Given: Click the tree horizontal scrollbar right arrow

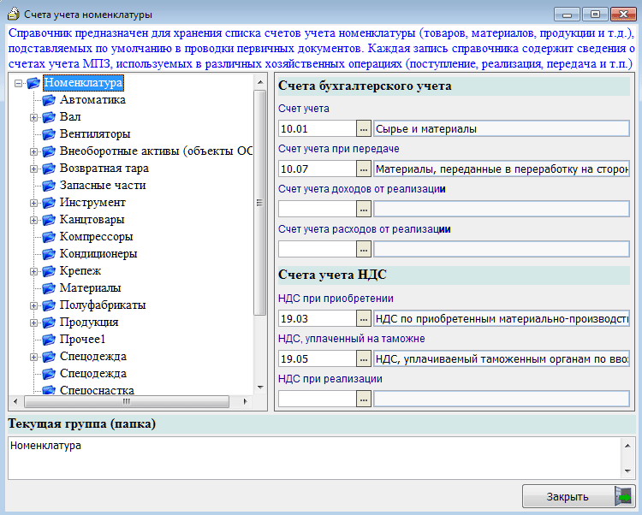Looking at the screenshot, I should coord(246,401).
